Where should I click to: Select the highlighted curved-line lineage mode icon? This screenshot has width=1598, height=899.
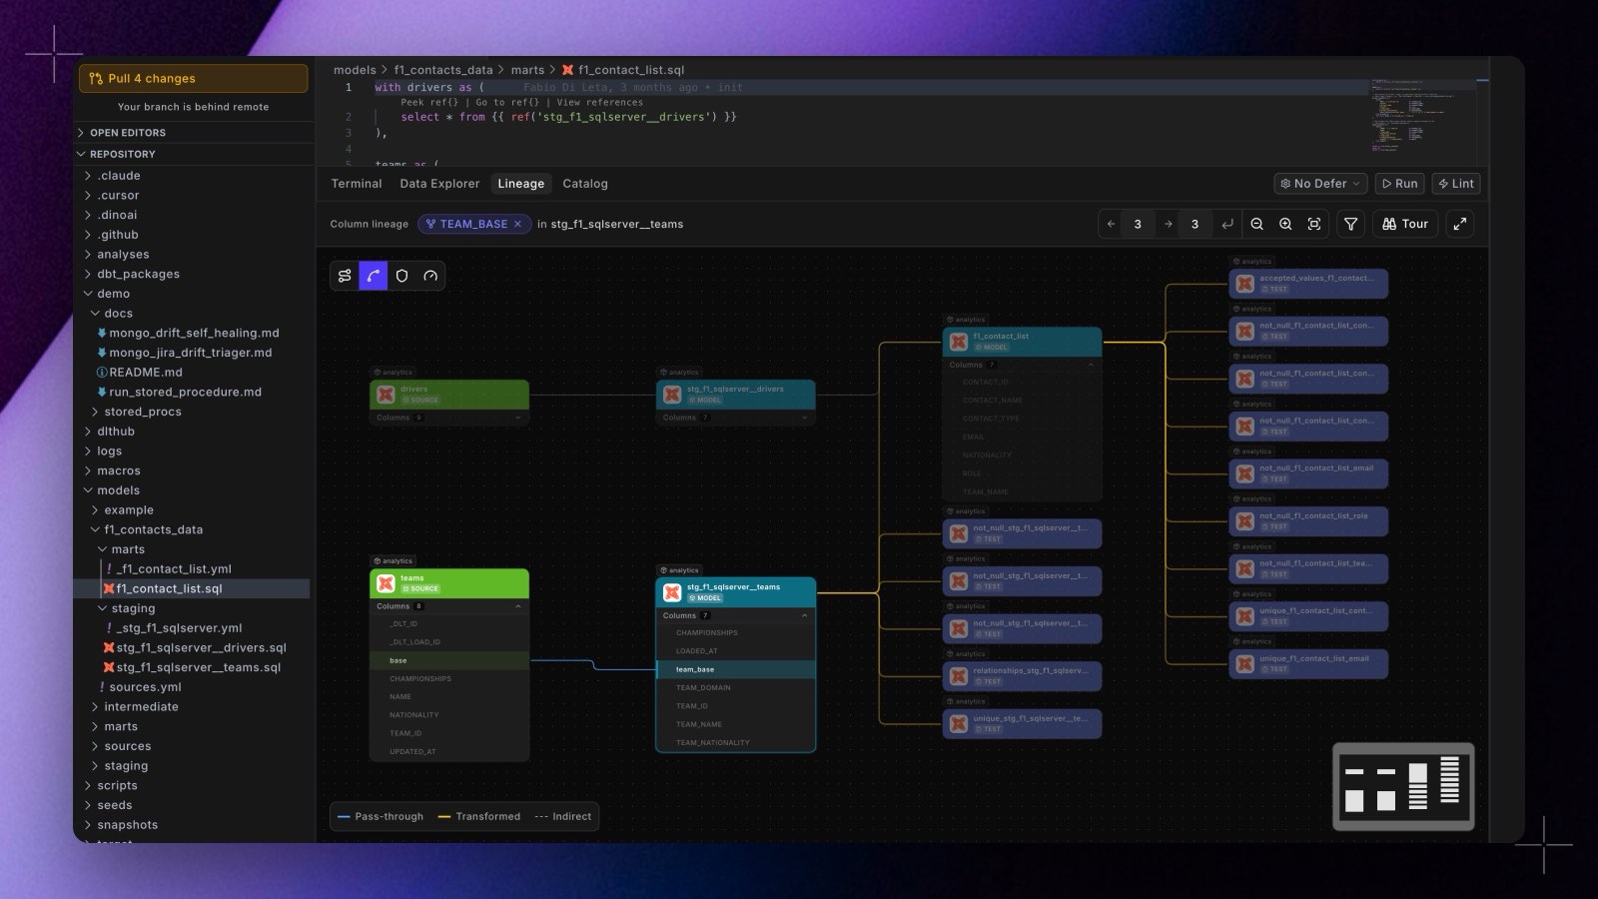(374, 276)
